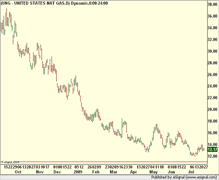Image resolution: width=219 pixels, height=180 pixels.
Task: Select the 26.00 price level label
Action: [212, 74]
